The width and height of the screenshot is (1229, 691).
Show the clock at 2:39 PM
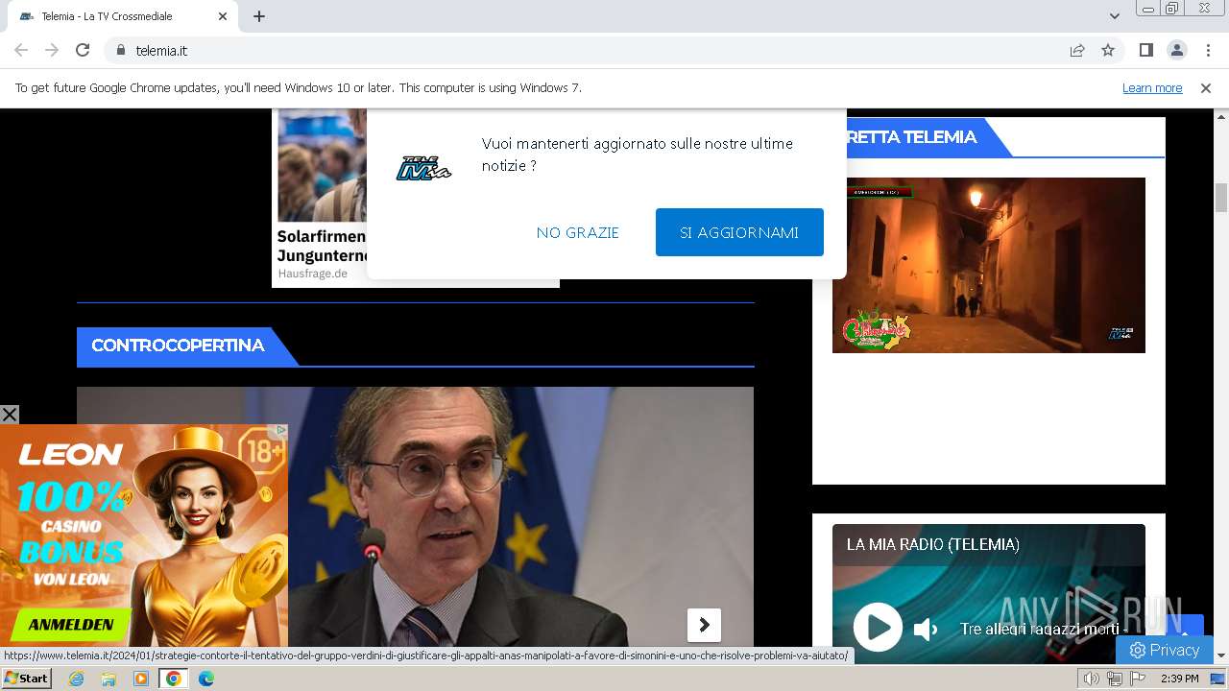pyautogui.click(x=1179, y=679)
